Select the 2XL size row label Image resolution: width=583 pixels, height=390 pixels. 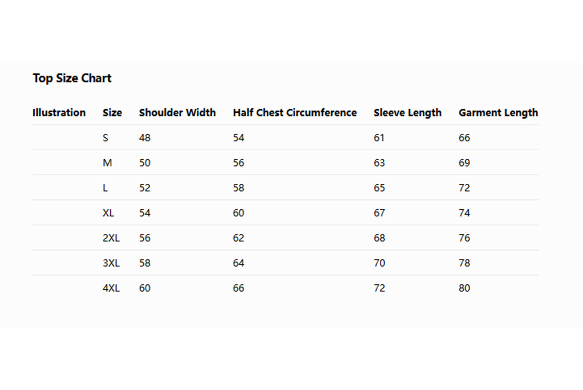pos(111,238)
